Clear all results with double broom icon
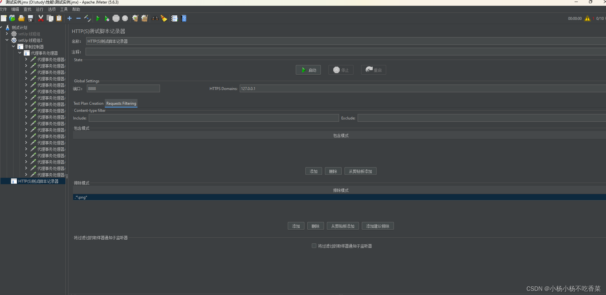Viewport: 606px width, 295px height. tap(145, 18)
